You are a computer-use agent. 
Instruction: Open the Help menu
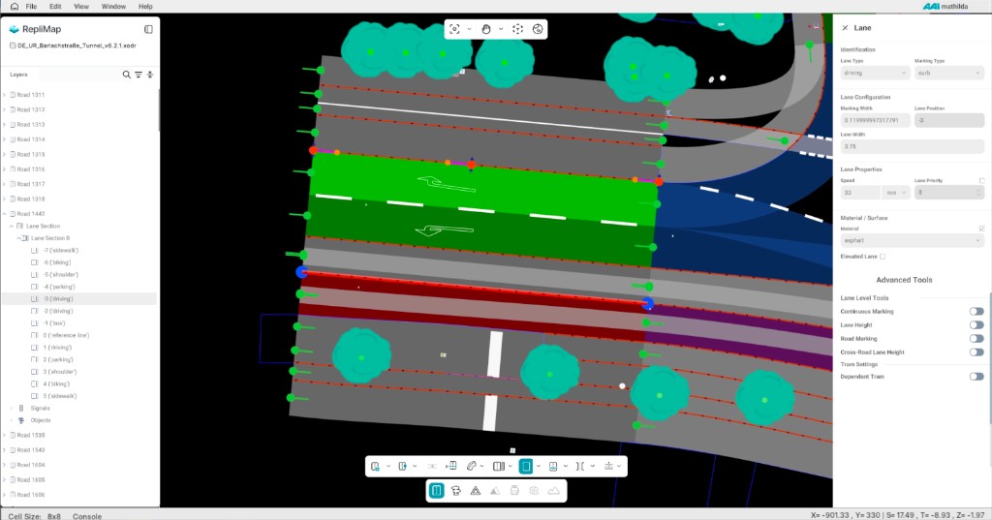[145, 7]
